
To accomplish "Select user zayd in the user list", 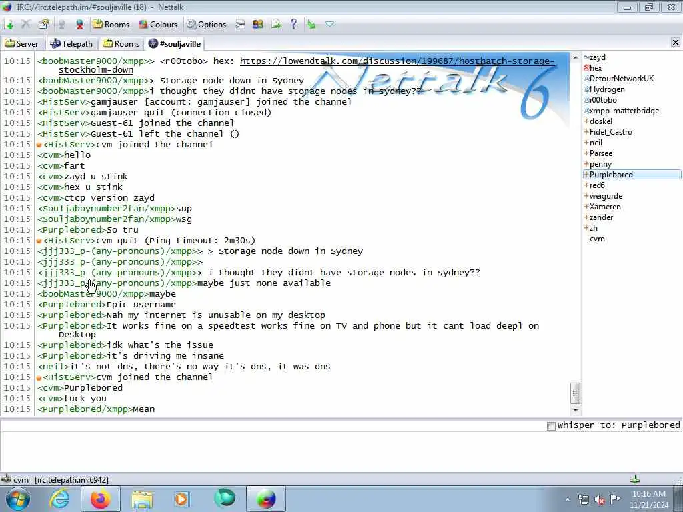I will click(x=597, y=57).
